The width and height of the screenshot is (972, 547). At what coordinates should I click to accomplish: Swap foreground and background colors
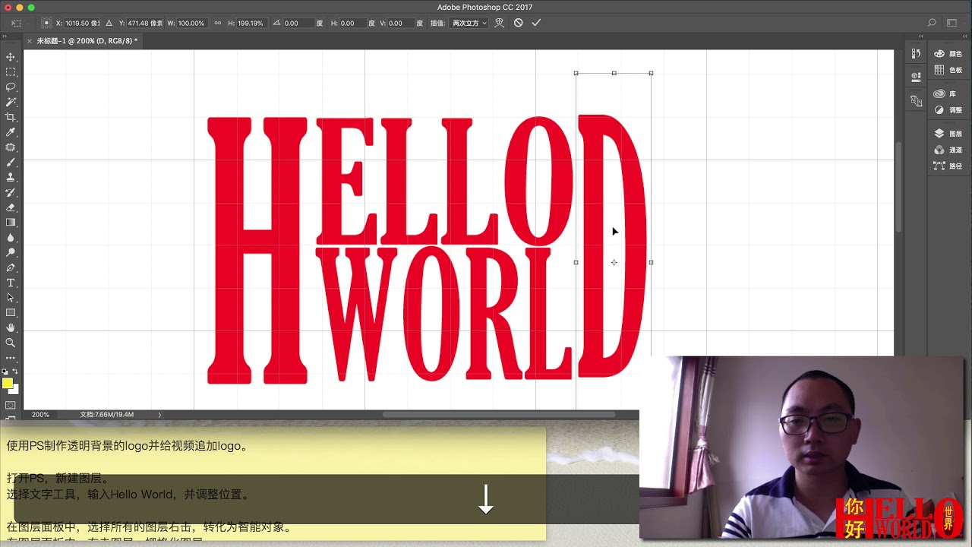(15, 372)
